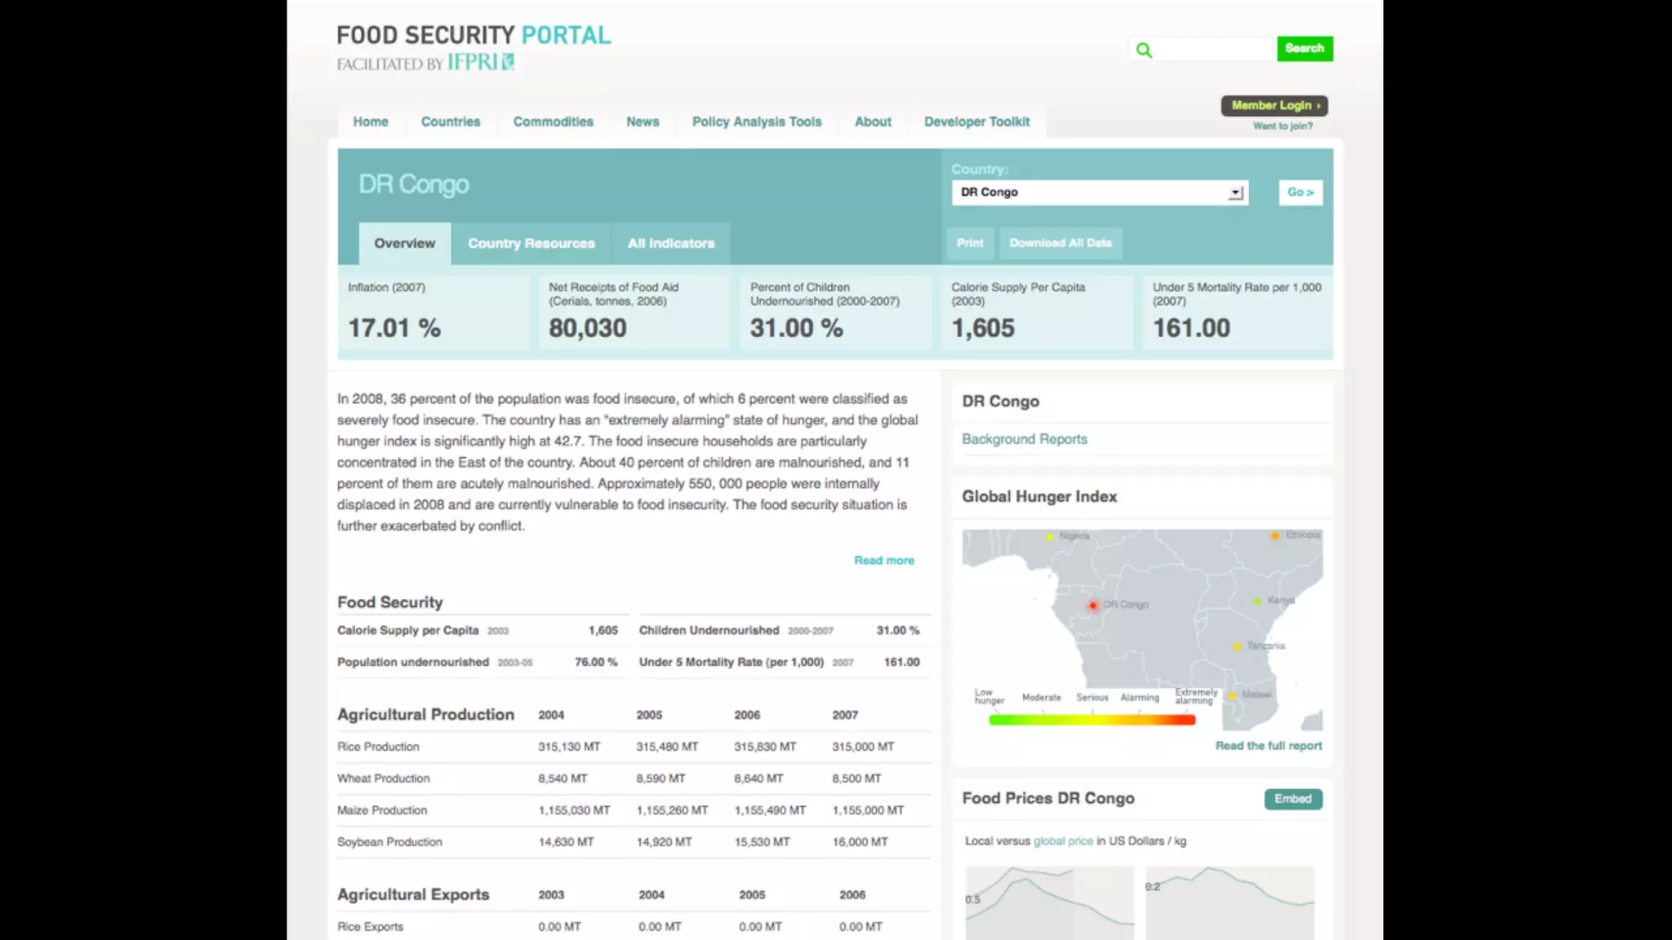Click the DR Congo red map marker
Viewport: 1672px width, 940px height.
pos(1092,605)
